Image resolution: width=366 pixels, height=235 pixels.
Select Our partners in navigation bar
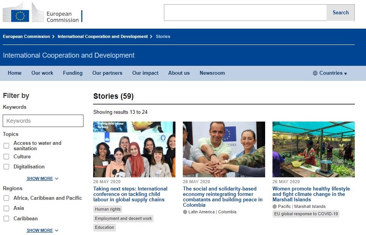(107, 73)
